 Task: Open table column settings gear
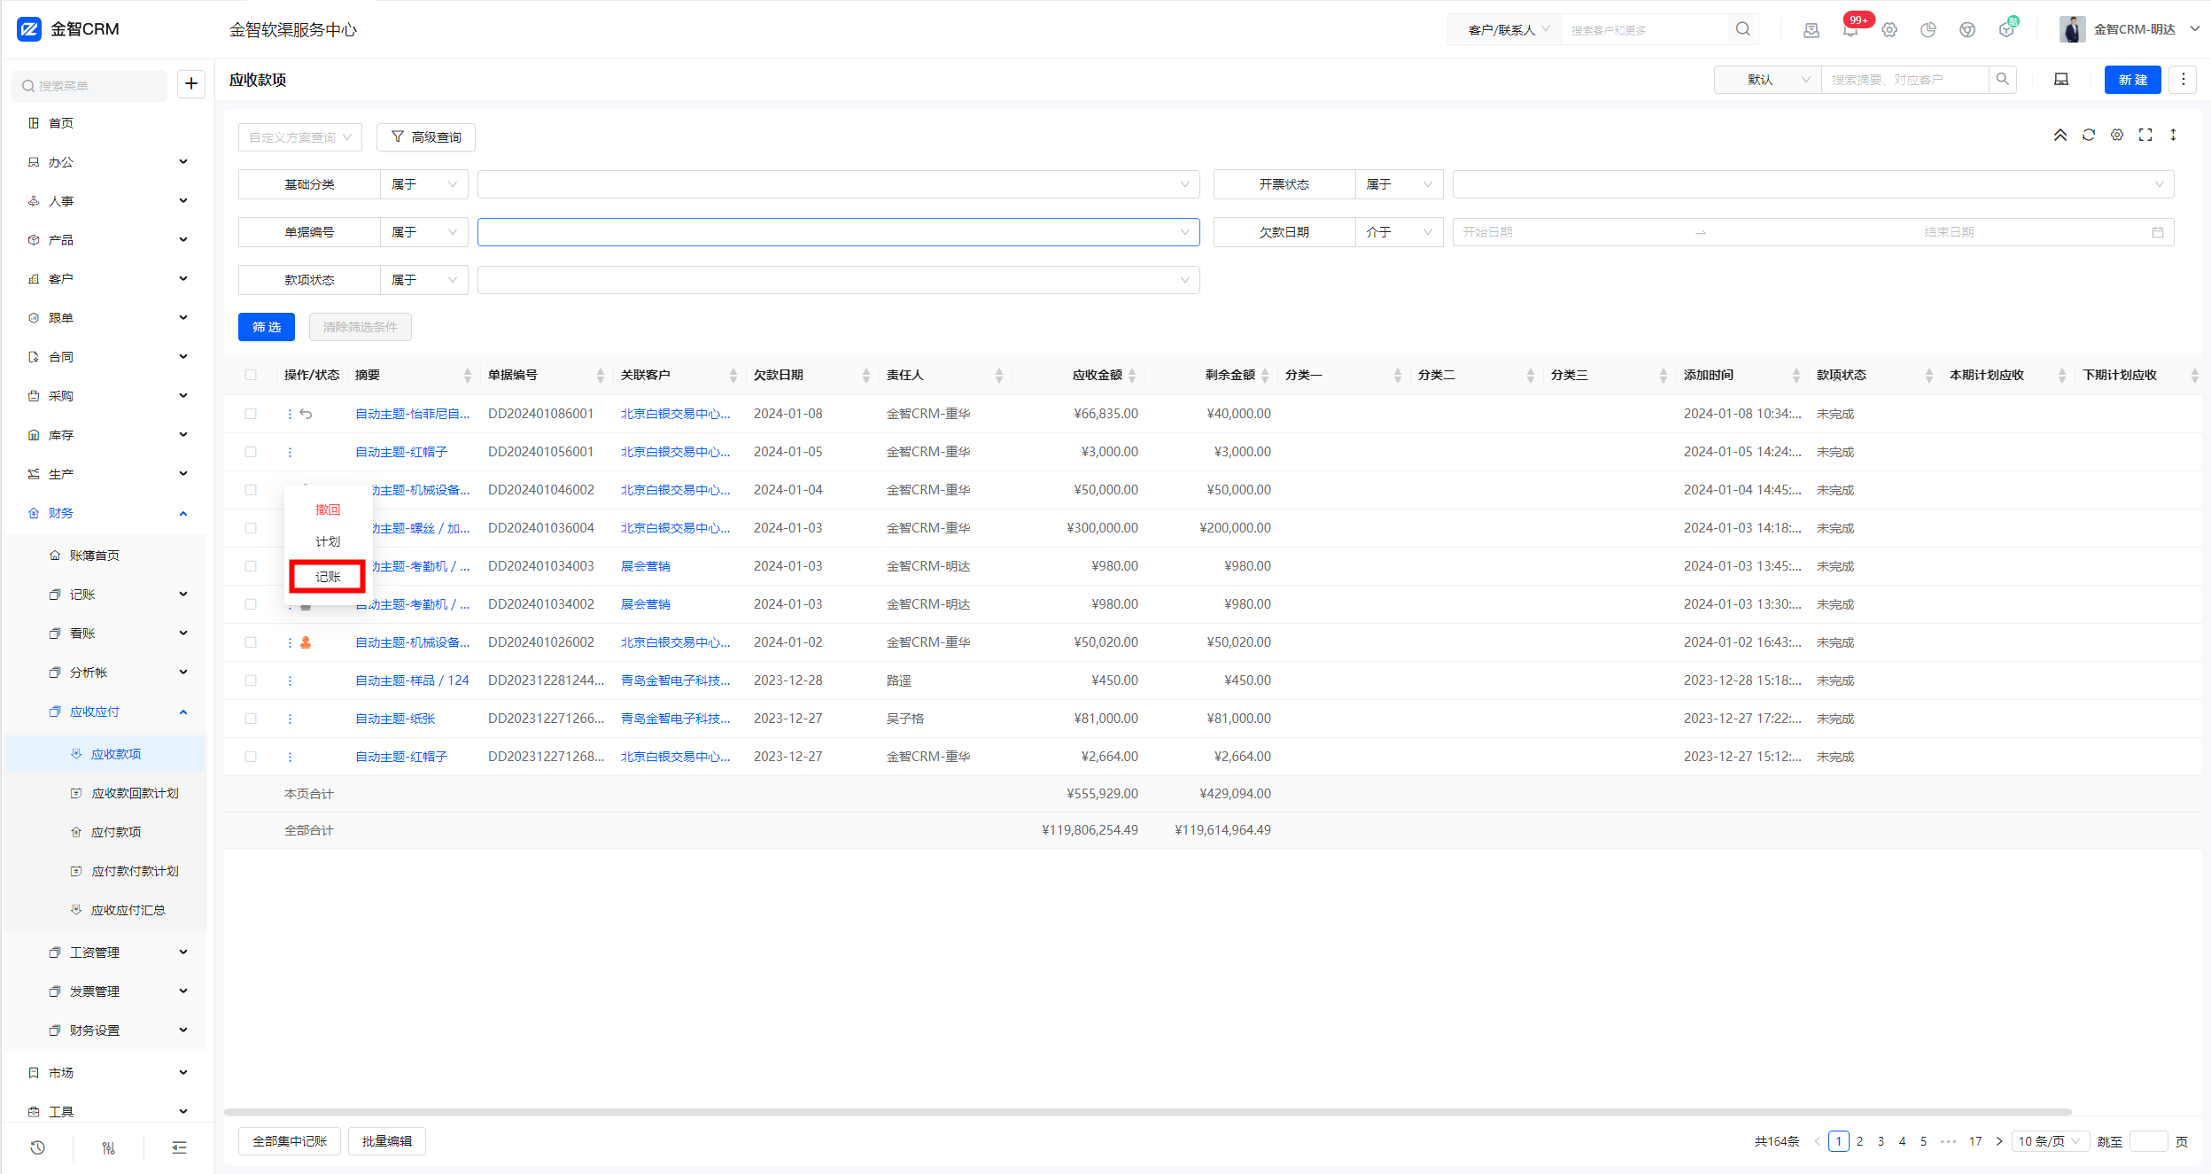pyautogui.click(x=2117, y=136)
